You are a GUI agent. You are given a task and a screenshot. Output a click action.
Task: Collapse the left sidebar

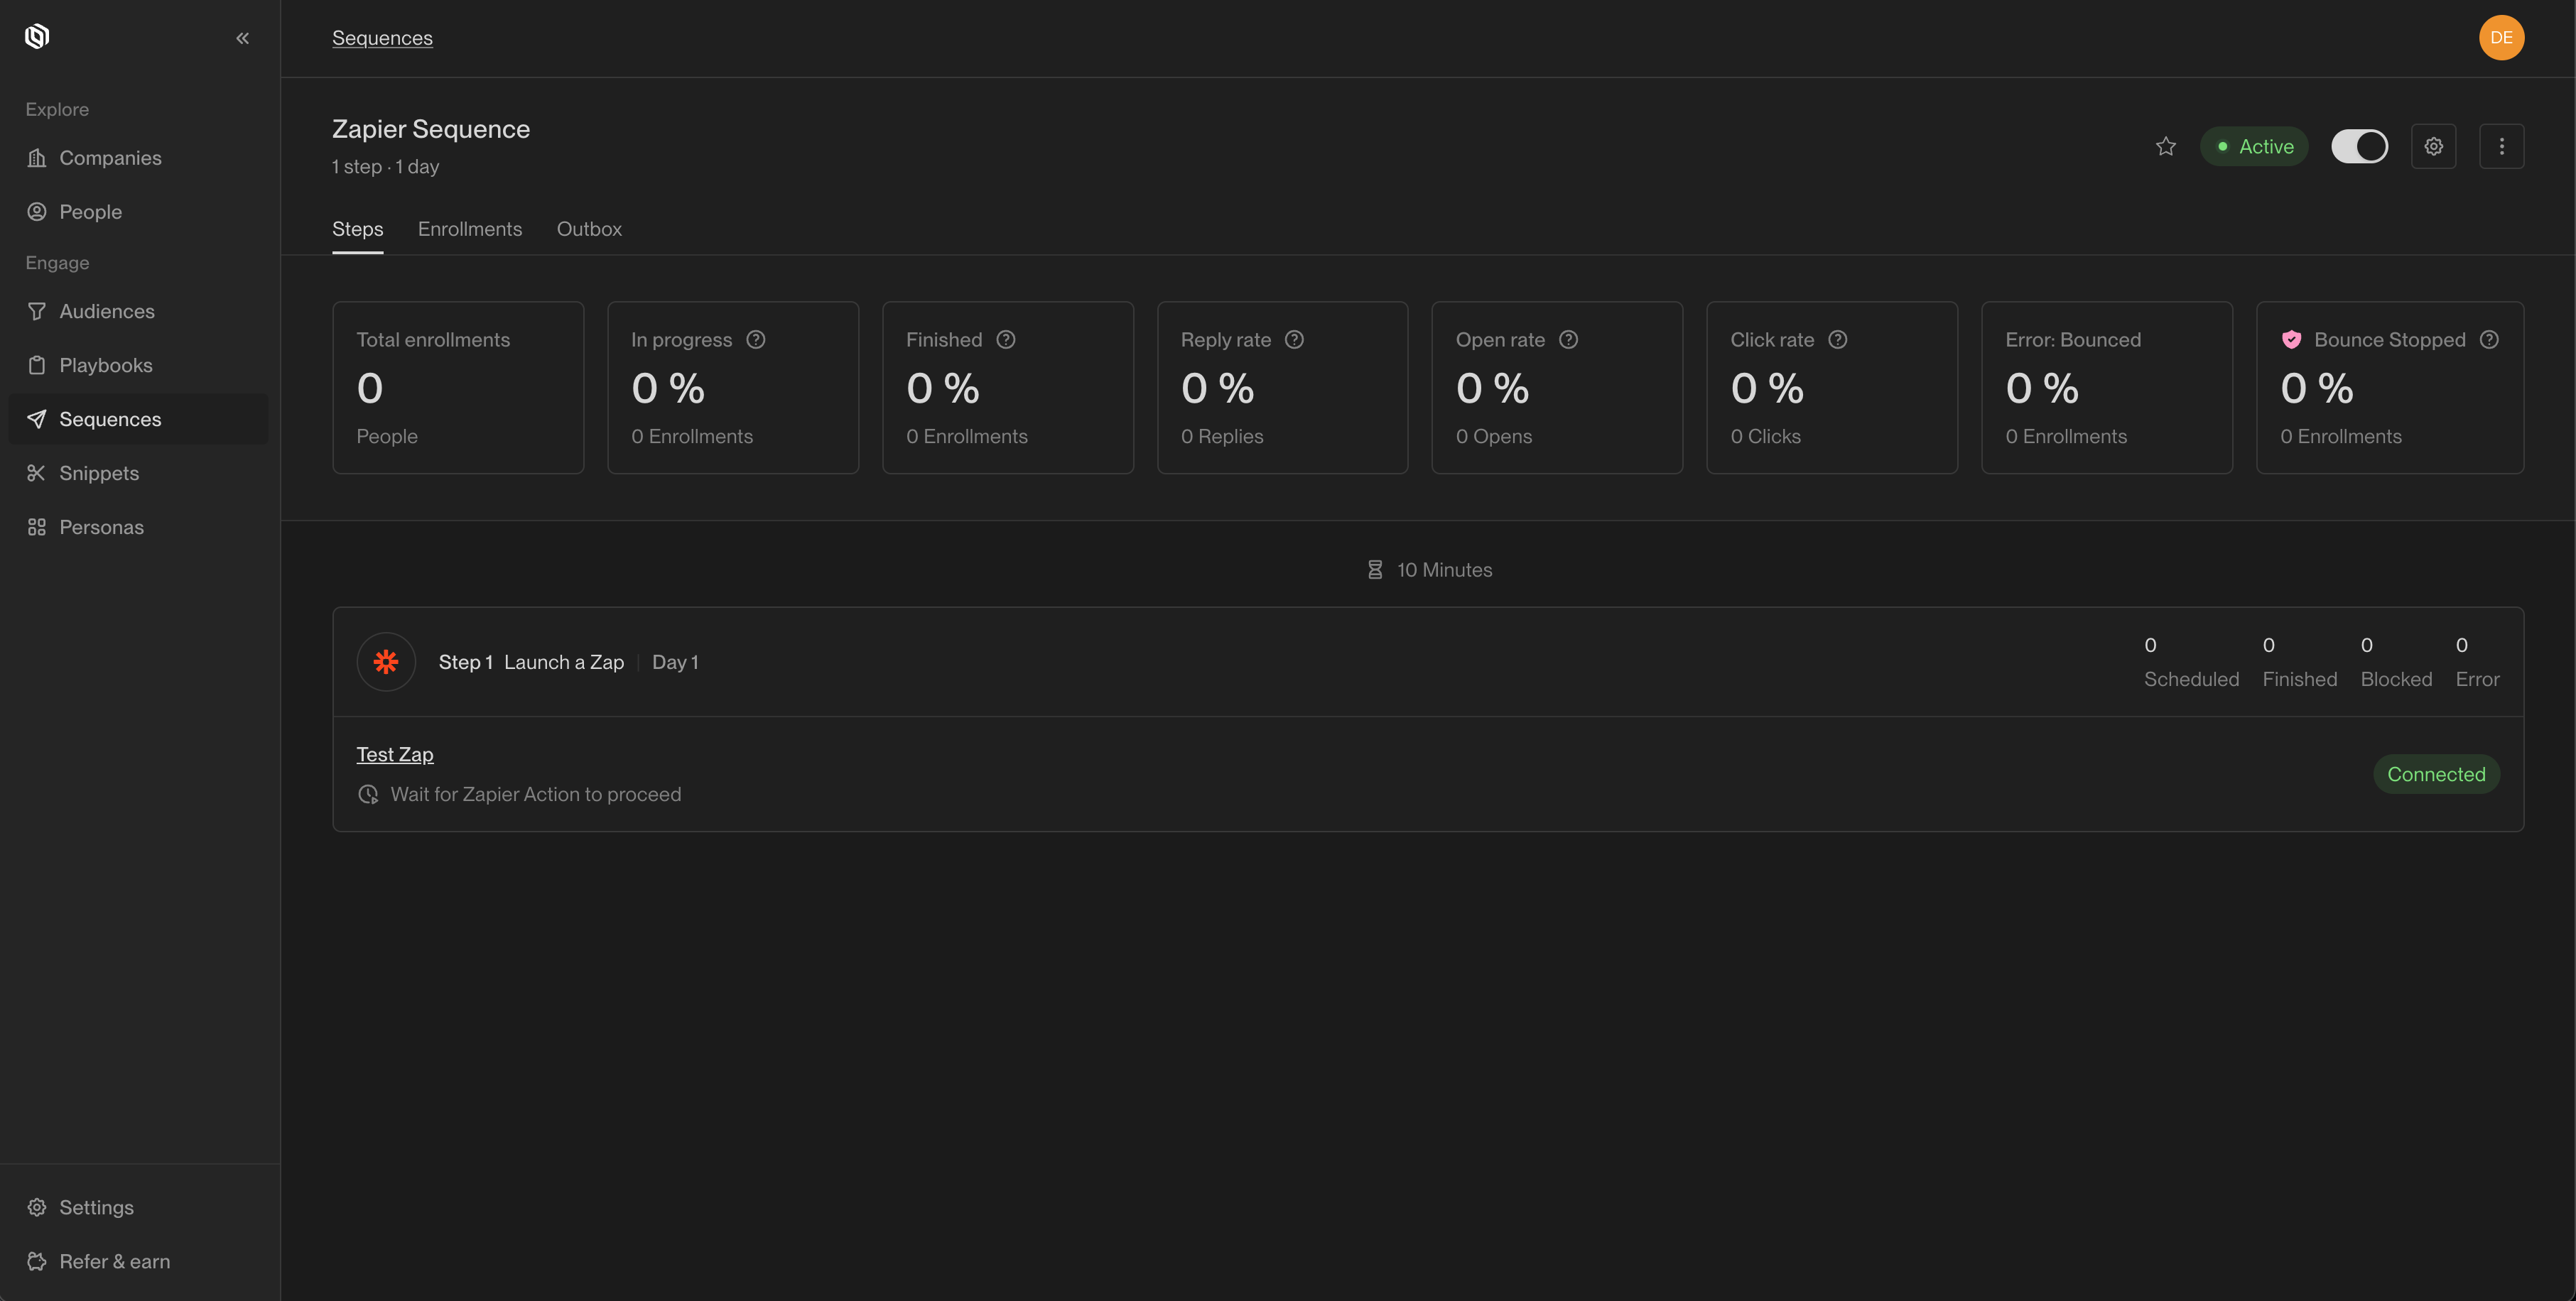pyautogui.click(x=242, y=38)
